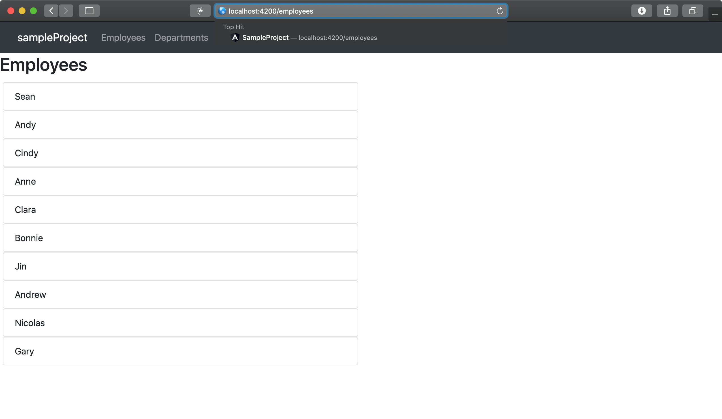Screen dimensions: 722x419
Task: Click the sampleProject brand link
Action: [x=52, y=38]
